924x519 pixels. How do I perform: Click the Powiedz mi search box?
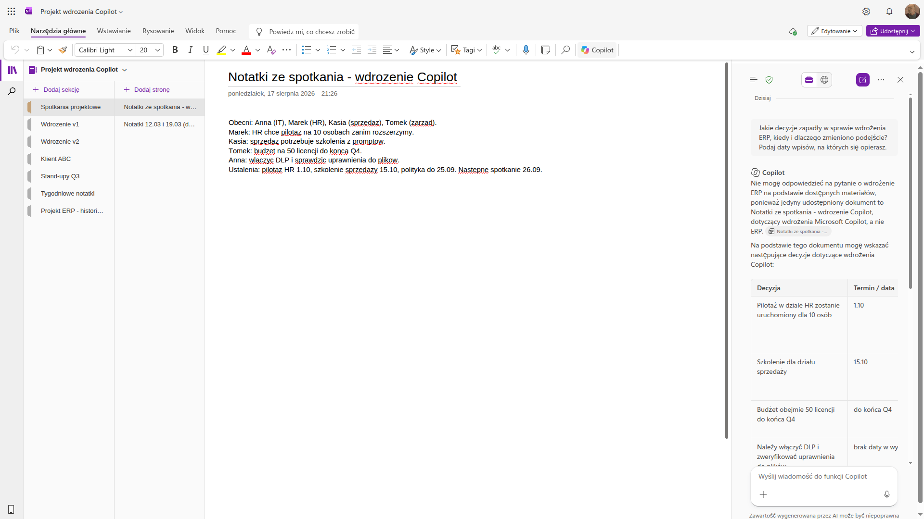pyautogui.click(x=304, y=32)
